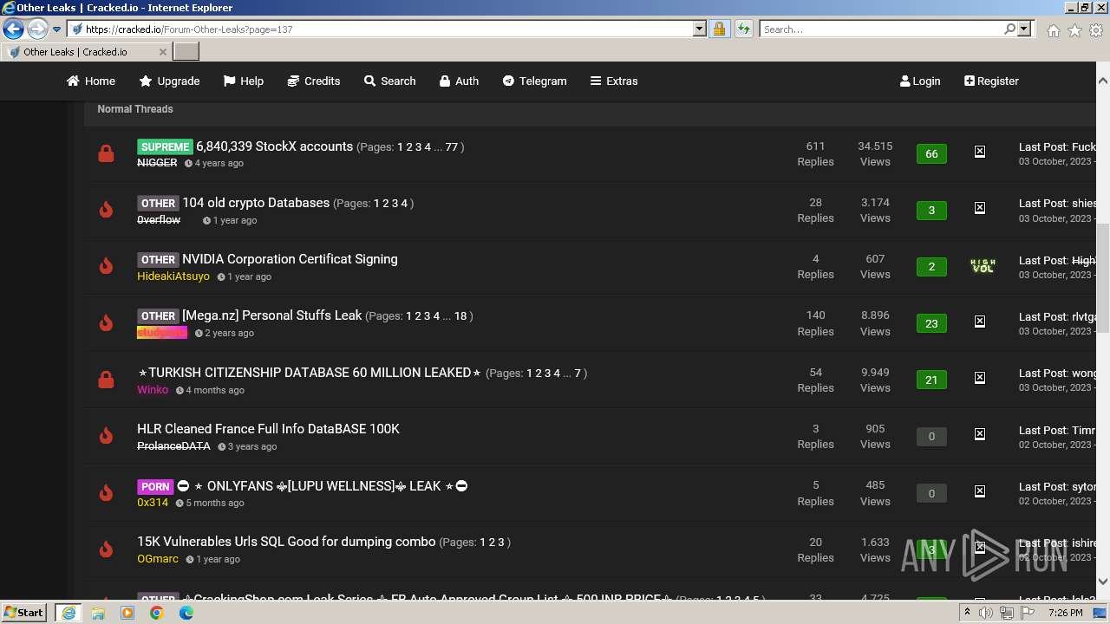Image resolution: width=1110 pixels, height=624 pixels.
Task: Click the PORN prefix tag
Action: 155,486
